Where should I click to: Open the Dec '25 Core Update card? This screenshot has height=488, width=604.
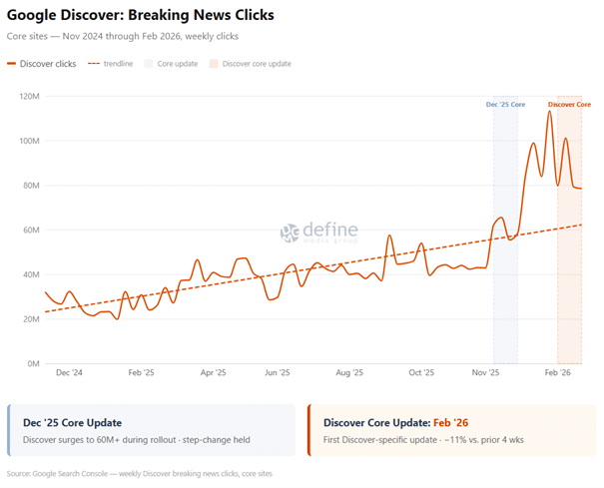(151, 430)
